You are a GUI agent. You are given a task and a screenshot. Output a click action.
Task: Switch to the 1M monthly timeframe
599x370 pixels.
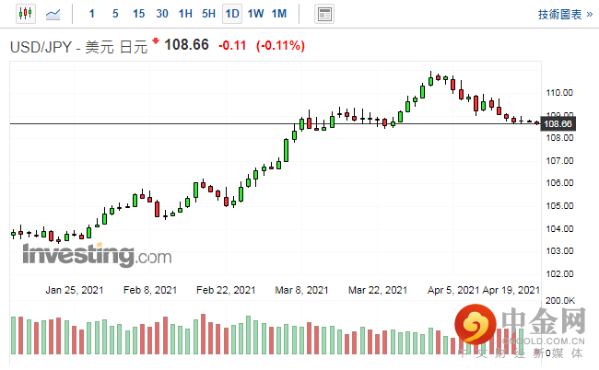[x=279, y=14]
